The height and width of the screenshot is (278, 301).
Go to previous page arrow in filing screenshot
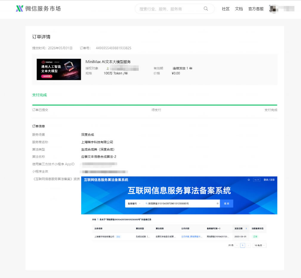237,245
